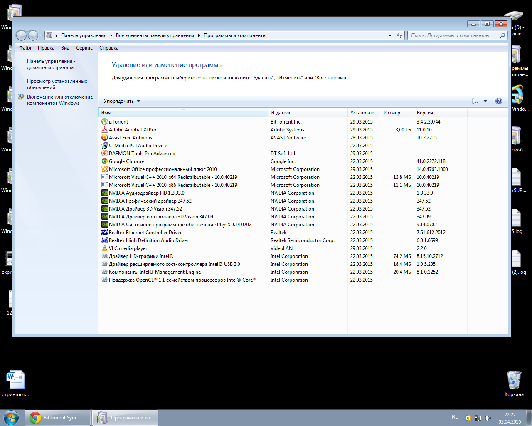Open the Вид menu

(65, 48)
